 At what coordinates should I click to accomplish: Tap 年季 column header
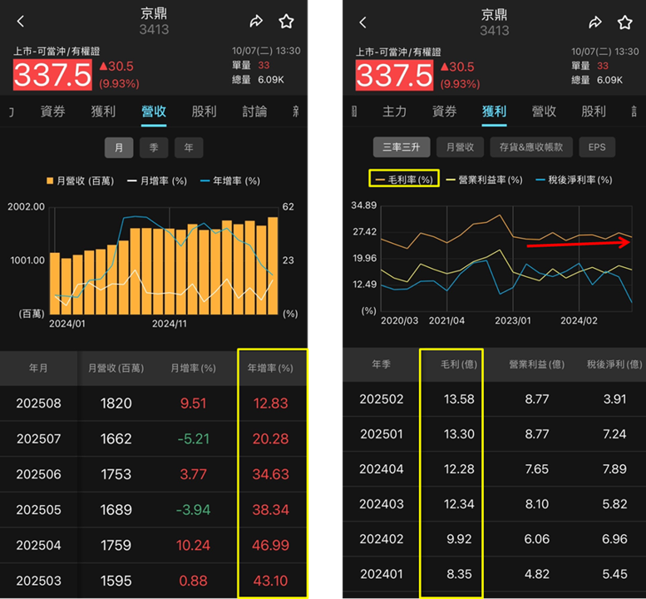pos(381,364)
